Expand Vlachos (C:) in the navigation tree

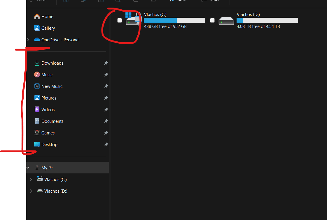[31, 179]
